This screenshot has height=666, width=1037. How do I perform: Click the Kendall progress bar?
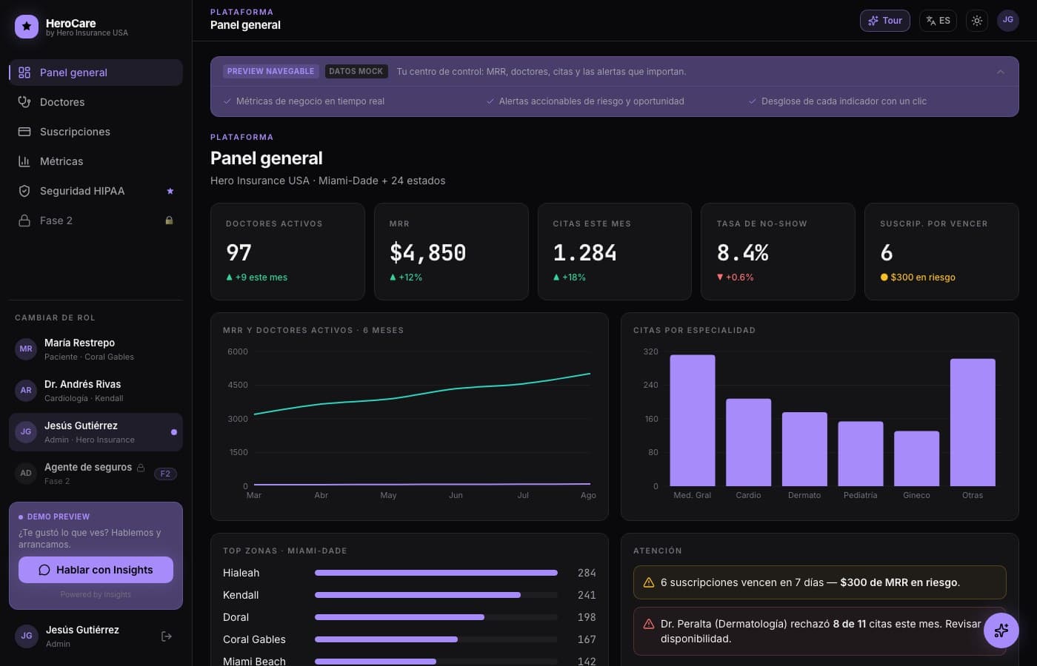point(436,595)
